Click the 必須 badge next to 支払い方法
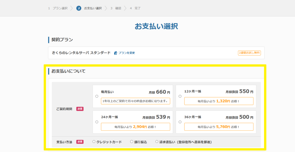The height and width of the screenshot is (152, 295). [80, 142]
